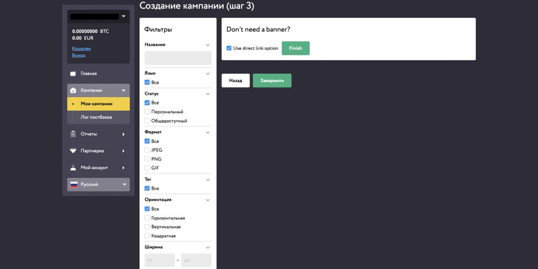538x269 pixels.
Task: Open Мои кампании menu item
Action: click(x=97, y=104)
